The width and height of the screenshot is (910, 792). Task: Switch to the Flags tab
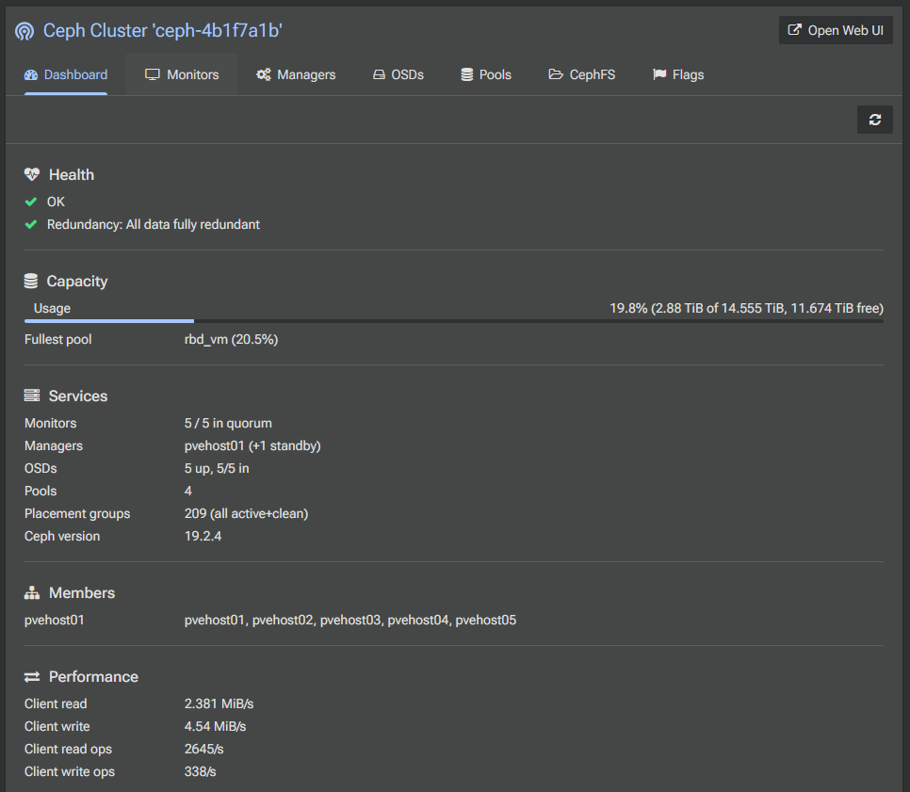(x=678, y=74)
